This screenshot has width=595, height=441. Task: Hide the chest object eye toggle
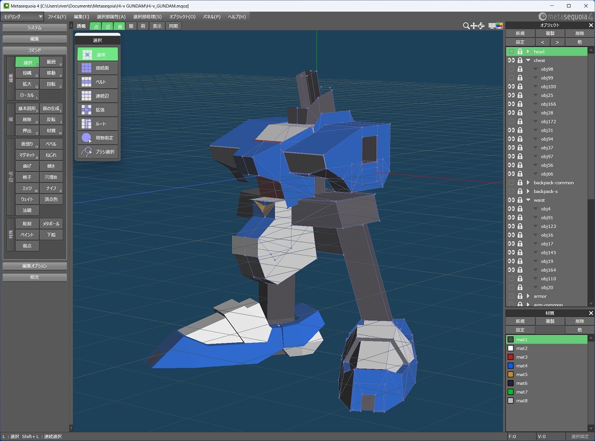[511, 60]
